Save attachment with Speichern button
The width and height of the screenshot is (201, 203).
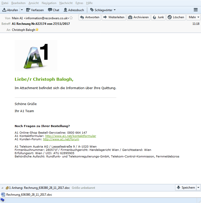pyautogui.click(x=186, y=188)
